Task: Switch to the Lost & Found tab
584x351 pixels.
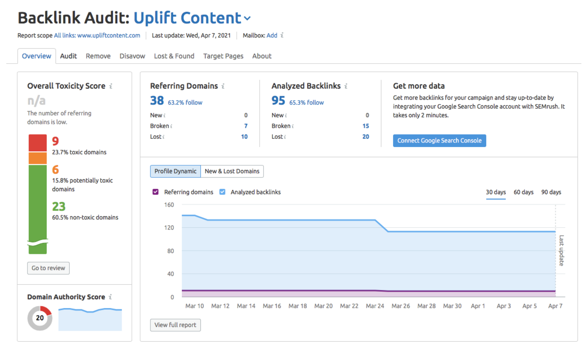Action: (174, 56)
